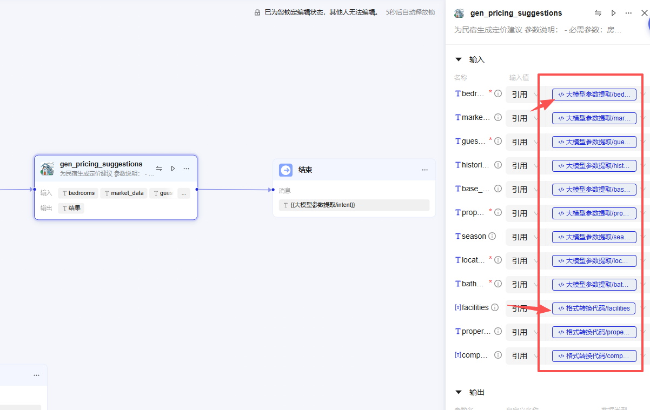Open 引用 dropdown for comp… row
Viewport: 650px width, 410px height.
525,356
